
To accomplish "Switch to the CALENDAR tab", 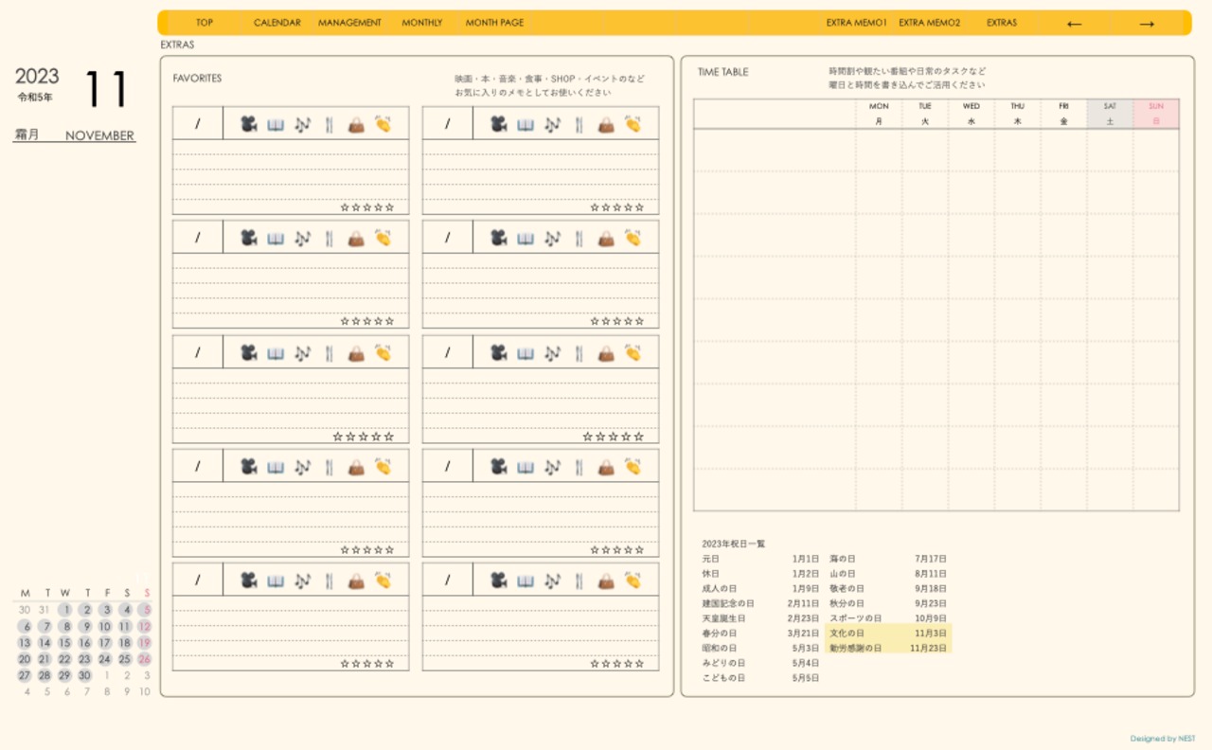I will [x=277, y=23].
